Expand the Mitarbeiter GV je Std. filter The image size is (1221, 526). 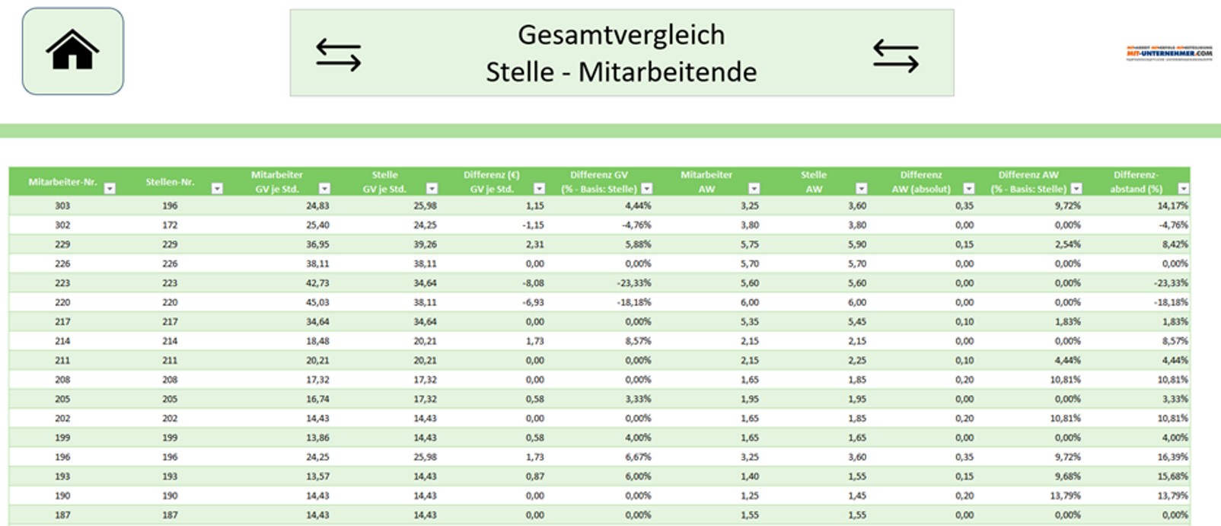(x=324, y=189)
